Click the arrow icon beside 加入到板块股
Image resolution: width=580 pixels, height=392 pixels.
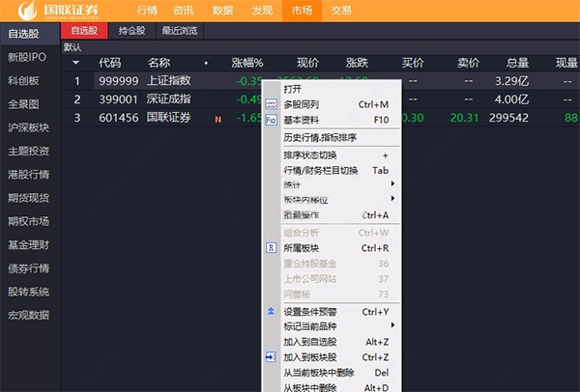(271, 357)
